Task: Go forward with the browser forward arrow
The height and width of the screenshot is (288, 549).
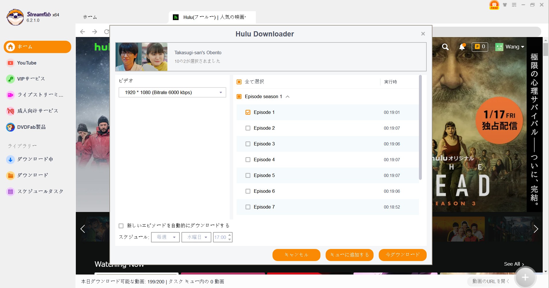Action: pyautogui.click(x=94, y=32)
